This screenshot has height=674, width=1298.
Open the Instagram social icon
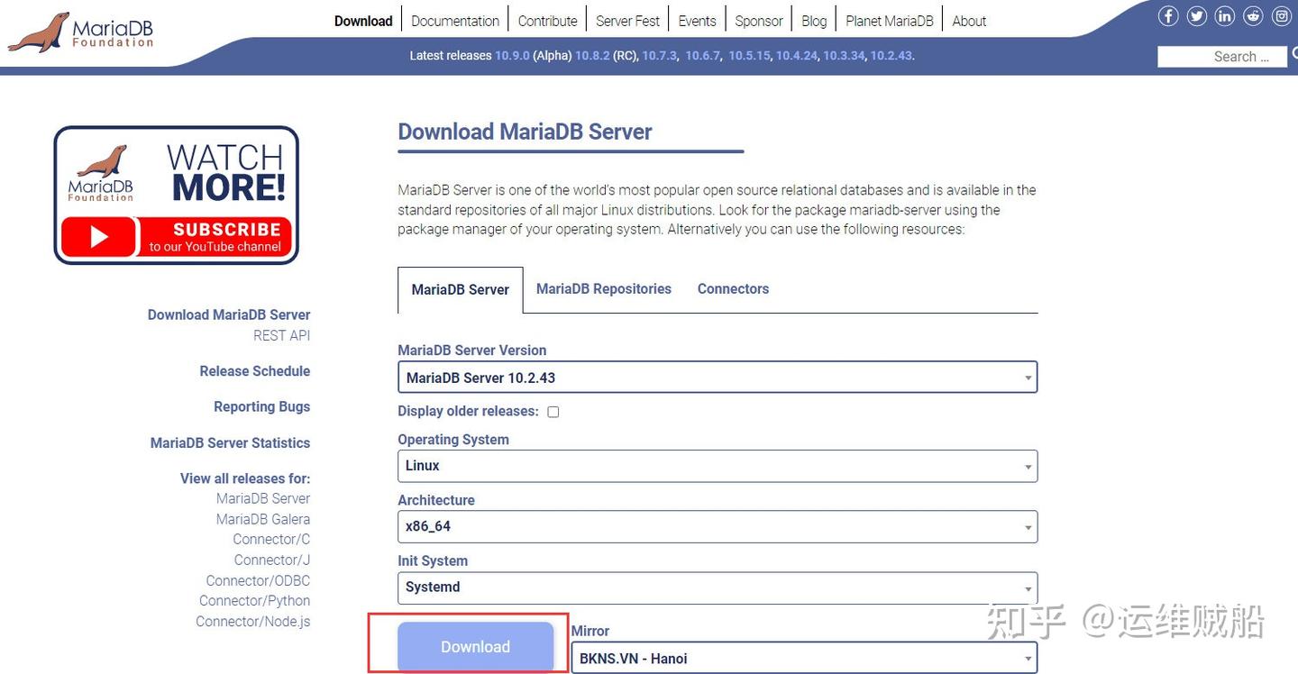pyautogui.click(x=1281, y=15)
